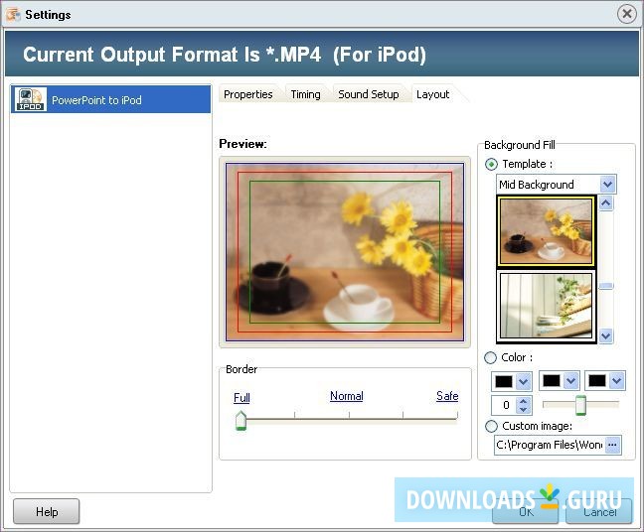Click the custom image path field
The image size is (644, 532).
(549, 445)
